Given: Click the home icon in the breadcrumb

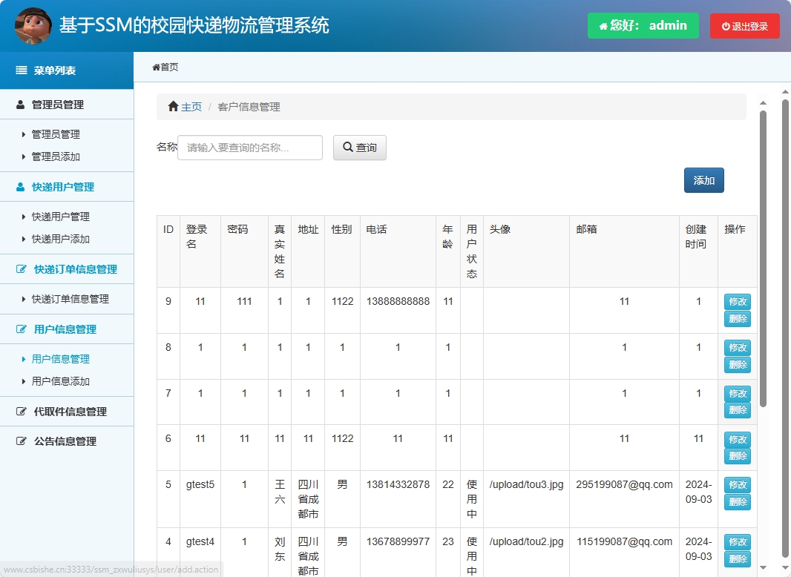Looking at the screenshot, I should tap(172, 106).
